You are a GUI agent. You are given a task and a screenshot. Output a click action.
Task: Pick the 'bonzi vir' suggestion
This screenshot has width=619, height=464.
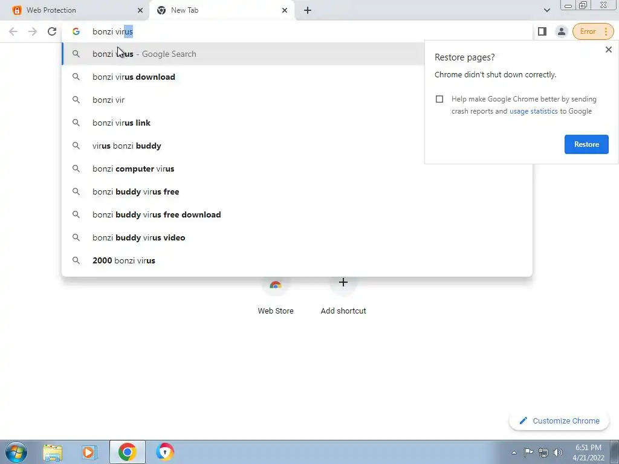(x=243, y=100)
